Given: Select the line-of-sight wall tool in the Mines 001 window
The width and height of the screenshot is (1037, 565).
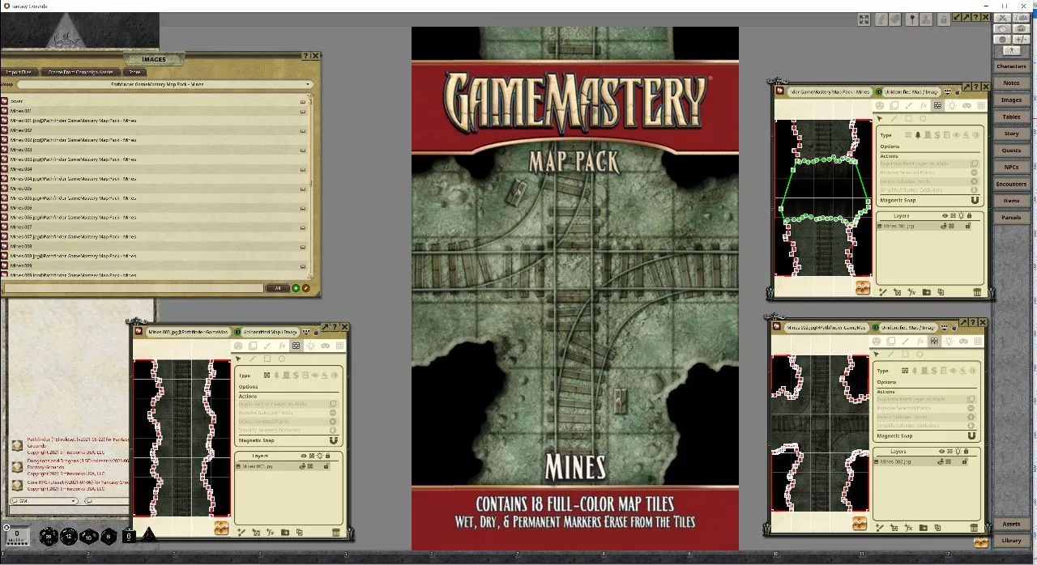Looking at the screenshot, I should 937,105.
